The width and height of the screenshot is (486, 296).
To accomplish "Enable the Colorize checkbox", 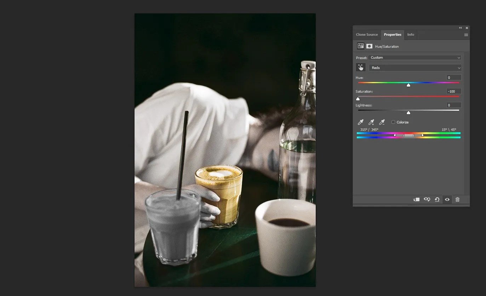I will pos(393,122).
